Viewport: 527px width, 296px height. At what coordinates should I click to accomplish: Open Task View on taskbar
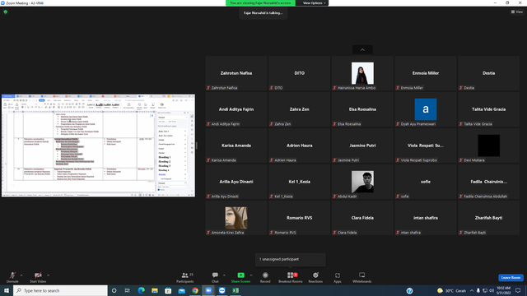coord(128,290)
